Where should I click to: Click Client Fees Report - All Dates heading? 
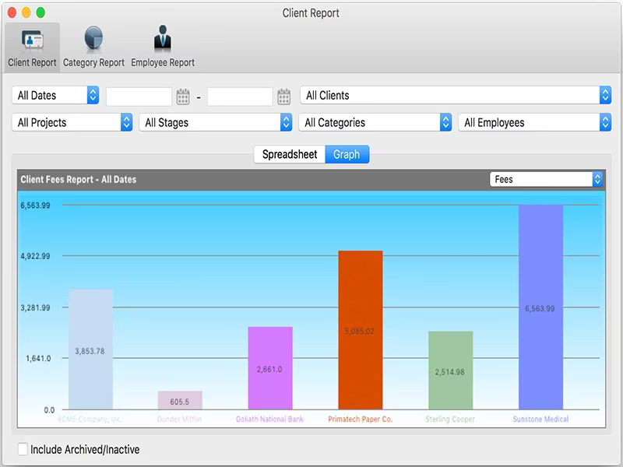coord(79,180)
